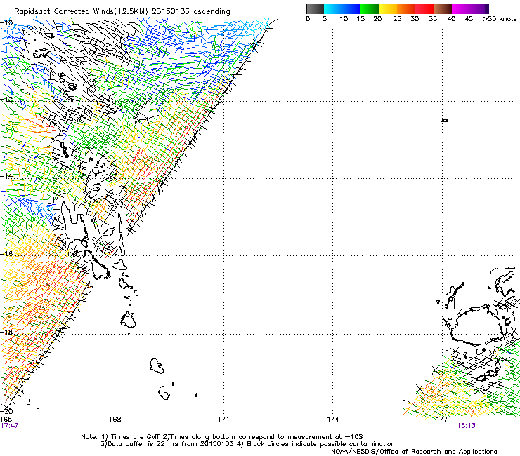Screen dimensions: 520x456
Task: Click the cyan-to-blue 5-15 knots legend band
Action: 342,8
